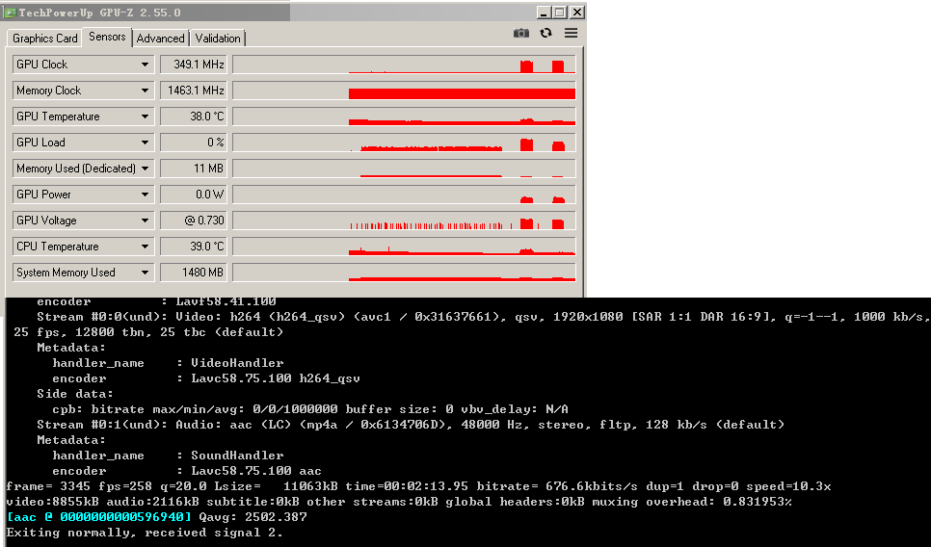The height and width of the screenshot is (547, 931).
Task: Click the 39.0 °C CPU Temperature value
Action: pyautogui.click(x=193, y=247)
